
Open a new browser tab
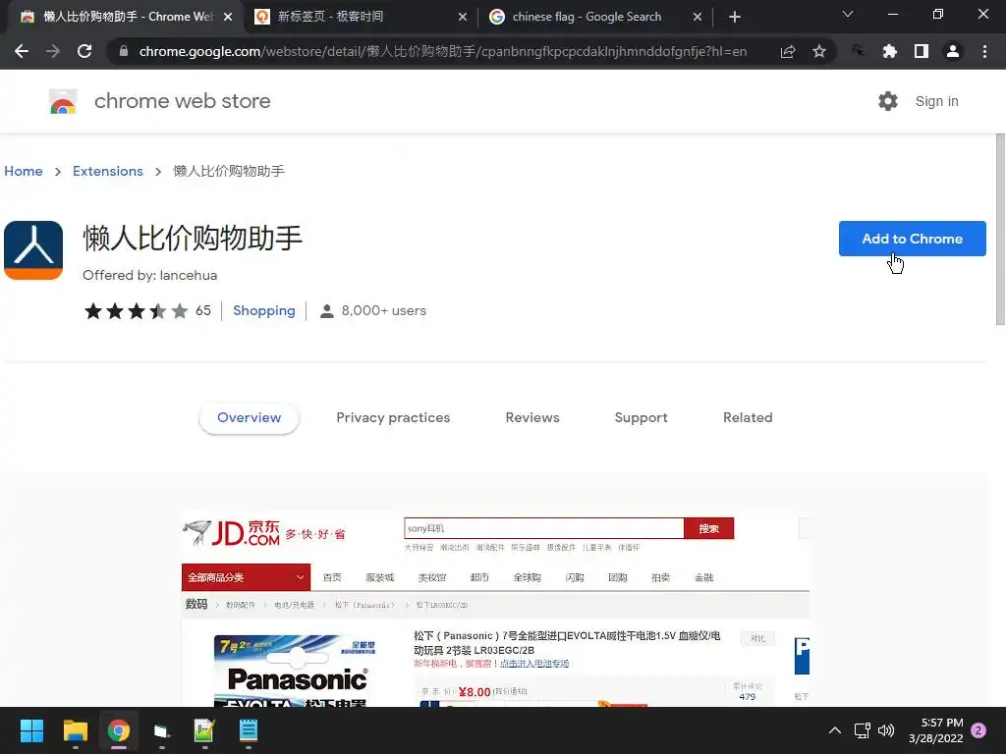tap(735, 18)
